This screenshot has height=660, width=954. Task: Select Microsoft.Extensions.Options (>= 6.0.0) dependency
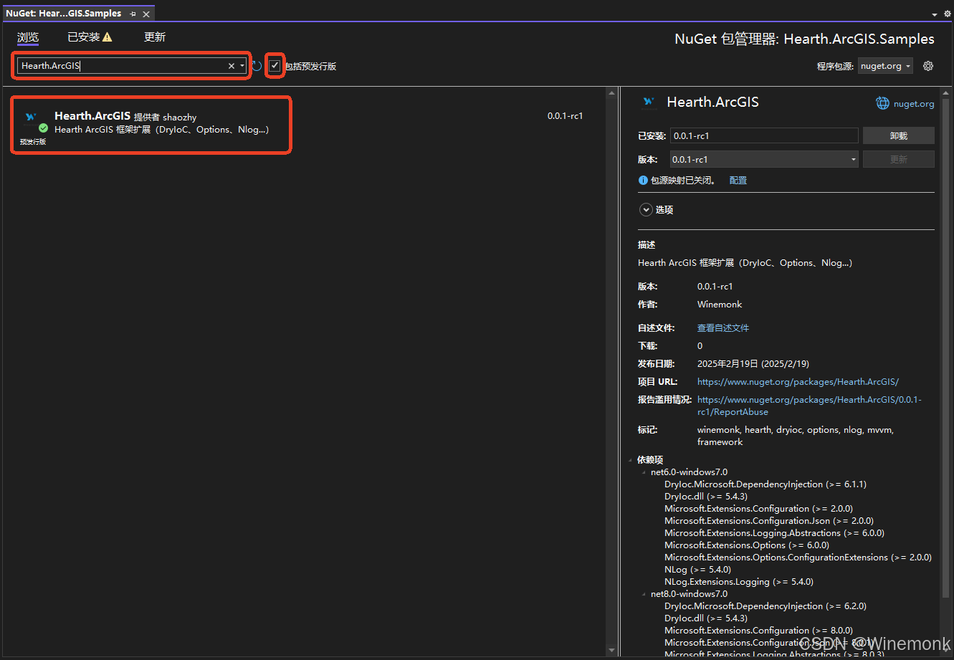click(747, 545)
